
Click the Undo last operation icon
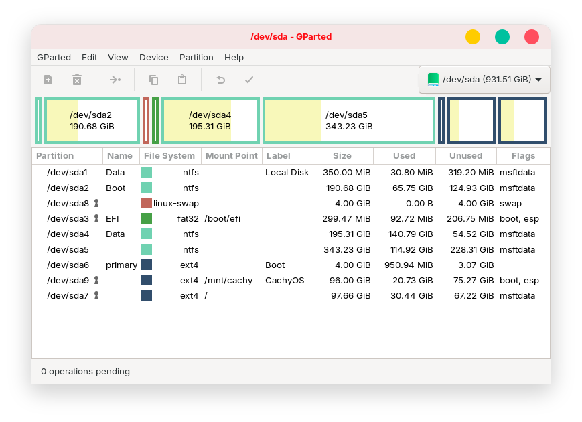click(x=220, y=80)
